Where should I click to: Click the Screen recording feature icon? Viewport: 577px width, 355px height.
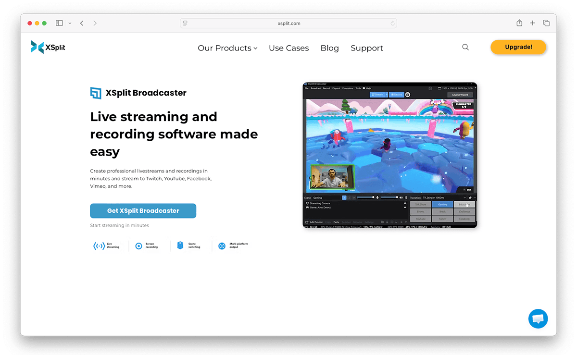(138, 246)
